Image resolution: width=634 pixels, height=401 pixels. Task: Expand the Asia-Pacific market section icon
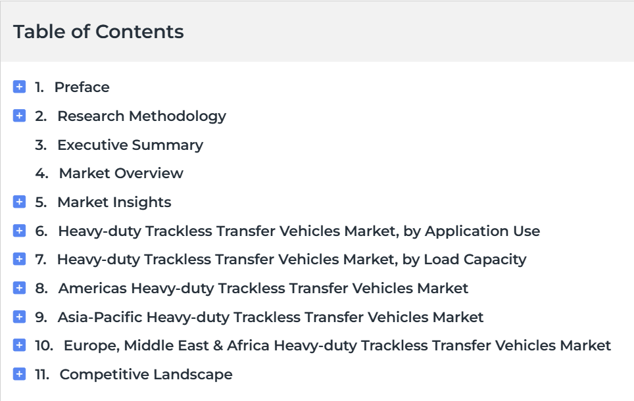click(x=20, y=317)
